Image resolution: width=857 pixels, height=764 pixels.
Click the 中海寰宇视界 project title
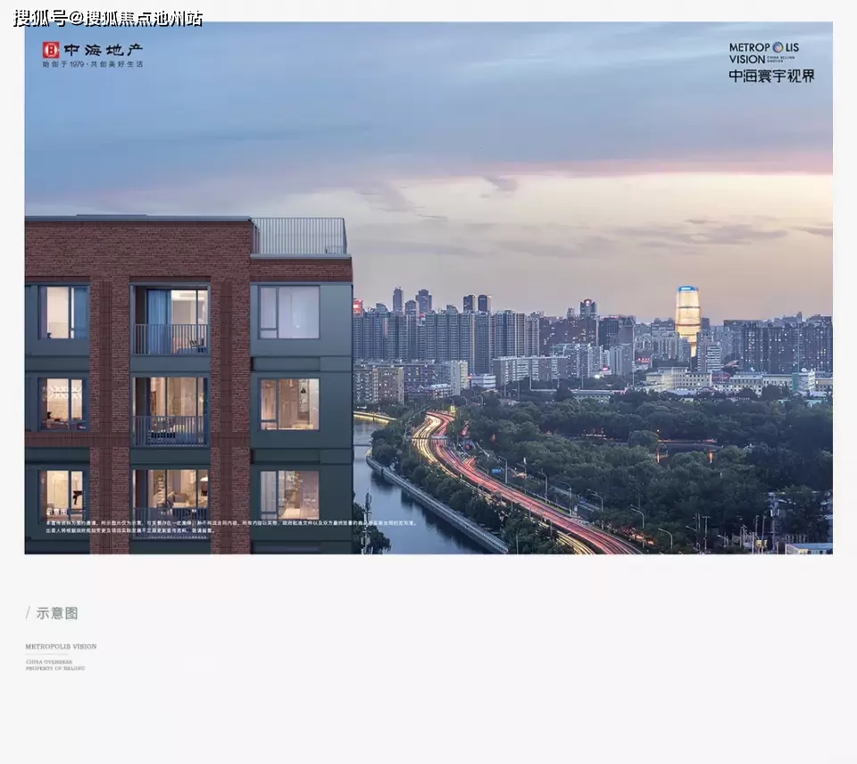[x=771, y=76]
